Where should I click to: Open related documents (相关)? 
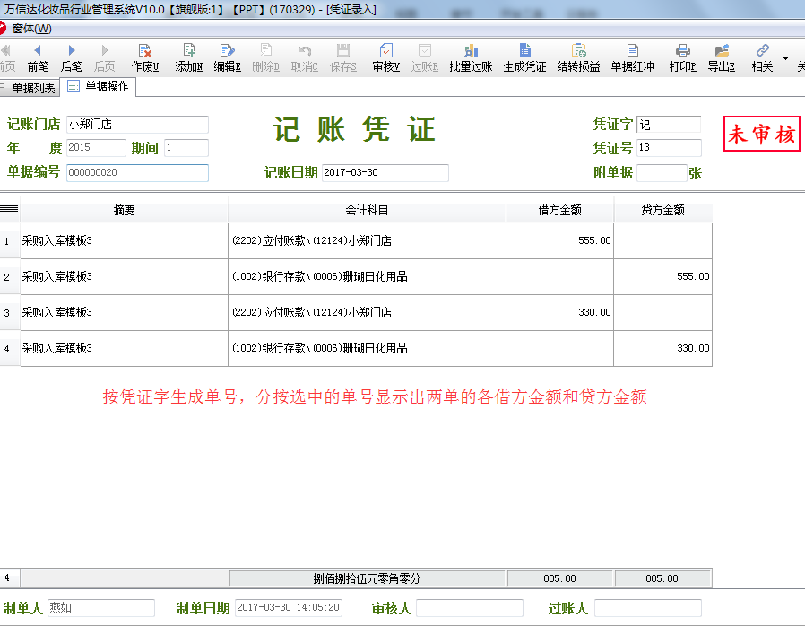tap(762, 58)
